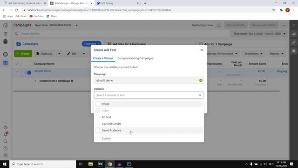
Task: Refresh campaign data icon next to Updated
Action: 218,25
